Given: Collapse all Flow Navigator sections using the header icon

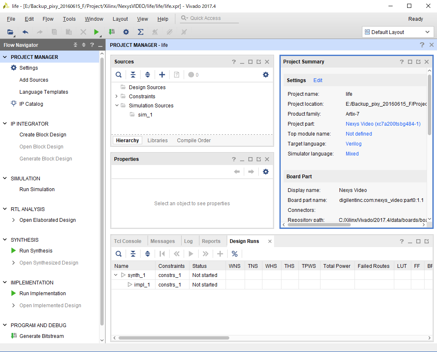Looking at the screenshot, I should (x=75, y=45).
